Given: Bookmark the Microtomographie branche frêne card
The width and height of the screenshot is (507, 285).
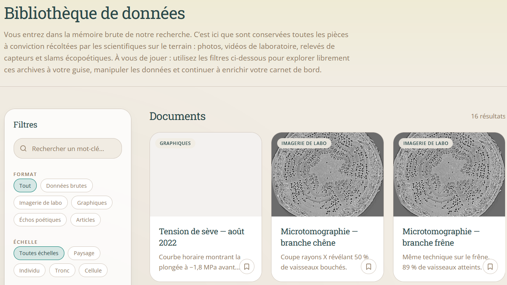Looking at the screenshot, I should coord(490,266).
